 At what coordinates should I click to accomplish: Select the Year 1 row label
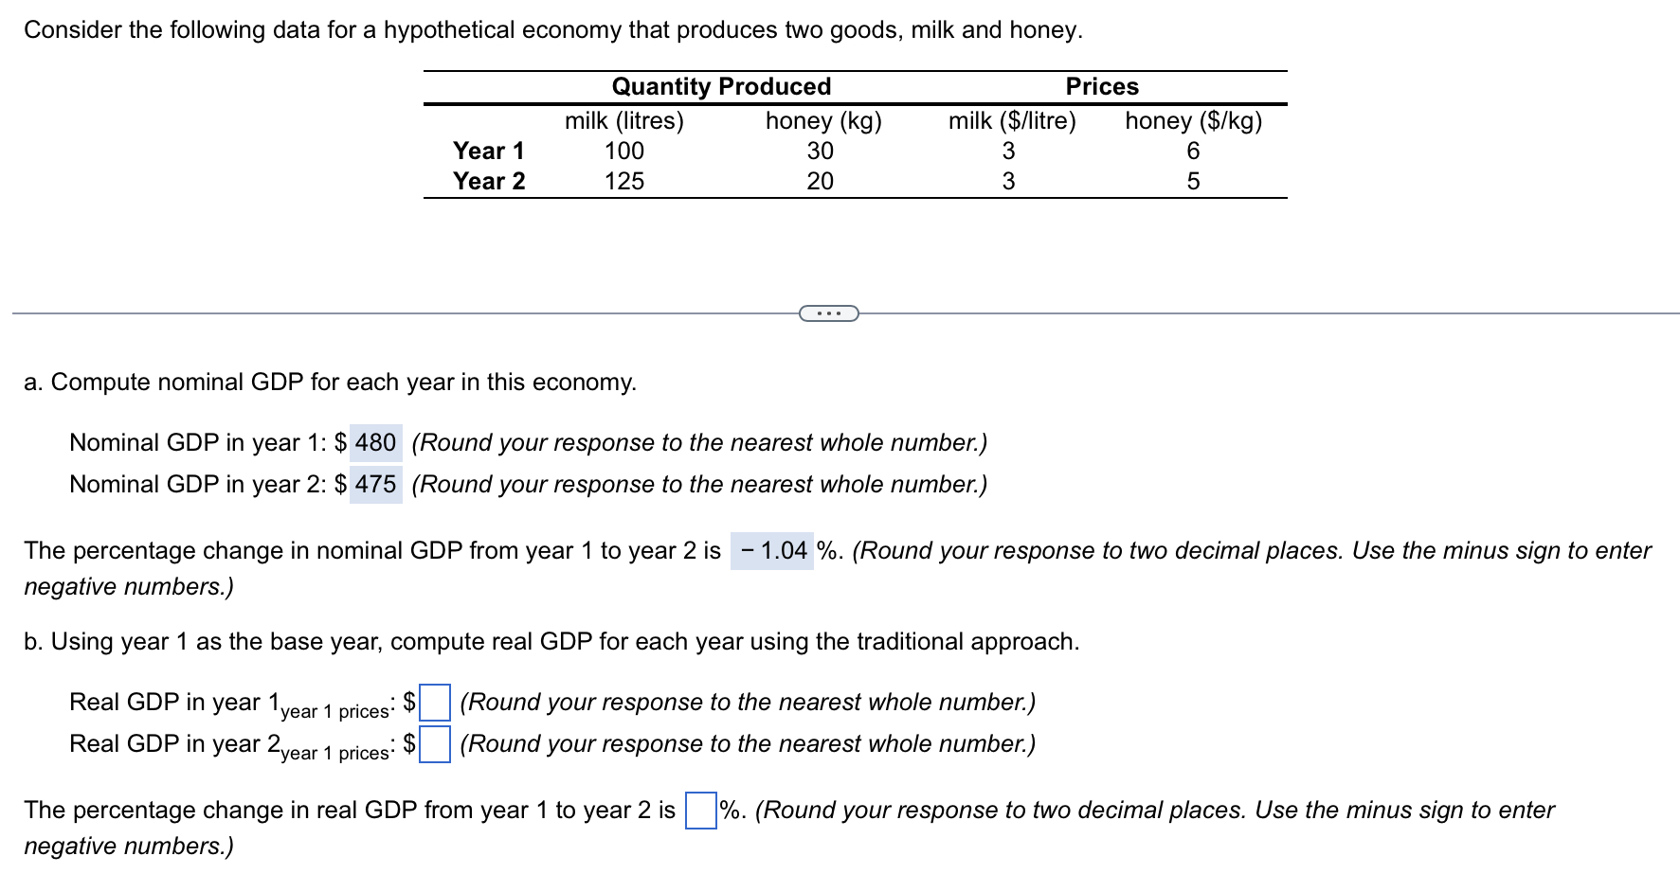(488, 151)
